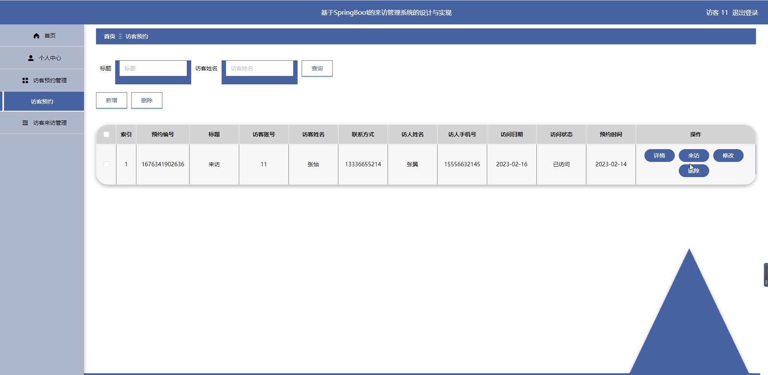Tick the checkbox for row 1676341902636
This screenshot has width=768, height=375.
[x=106, y=164]
